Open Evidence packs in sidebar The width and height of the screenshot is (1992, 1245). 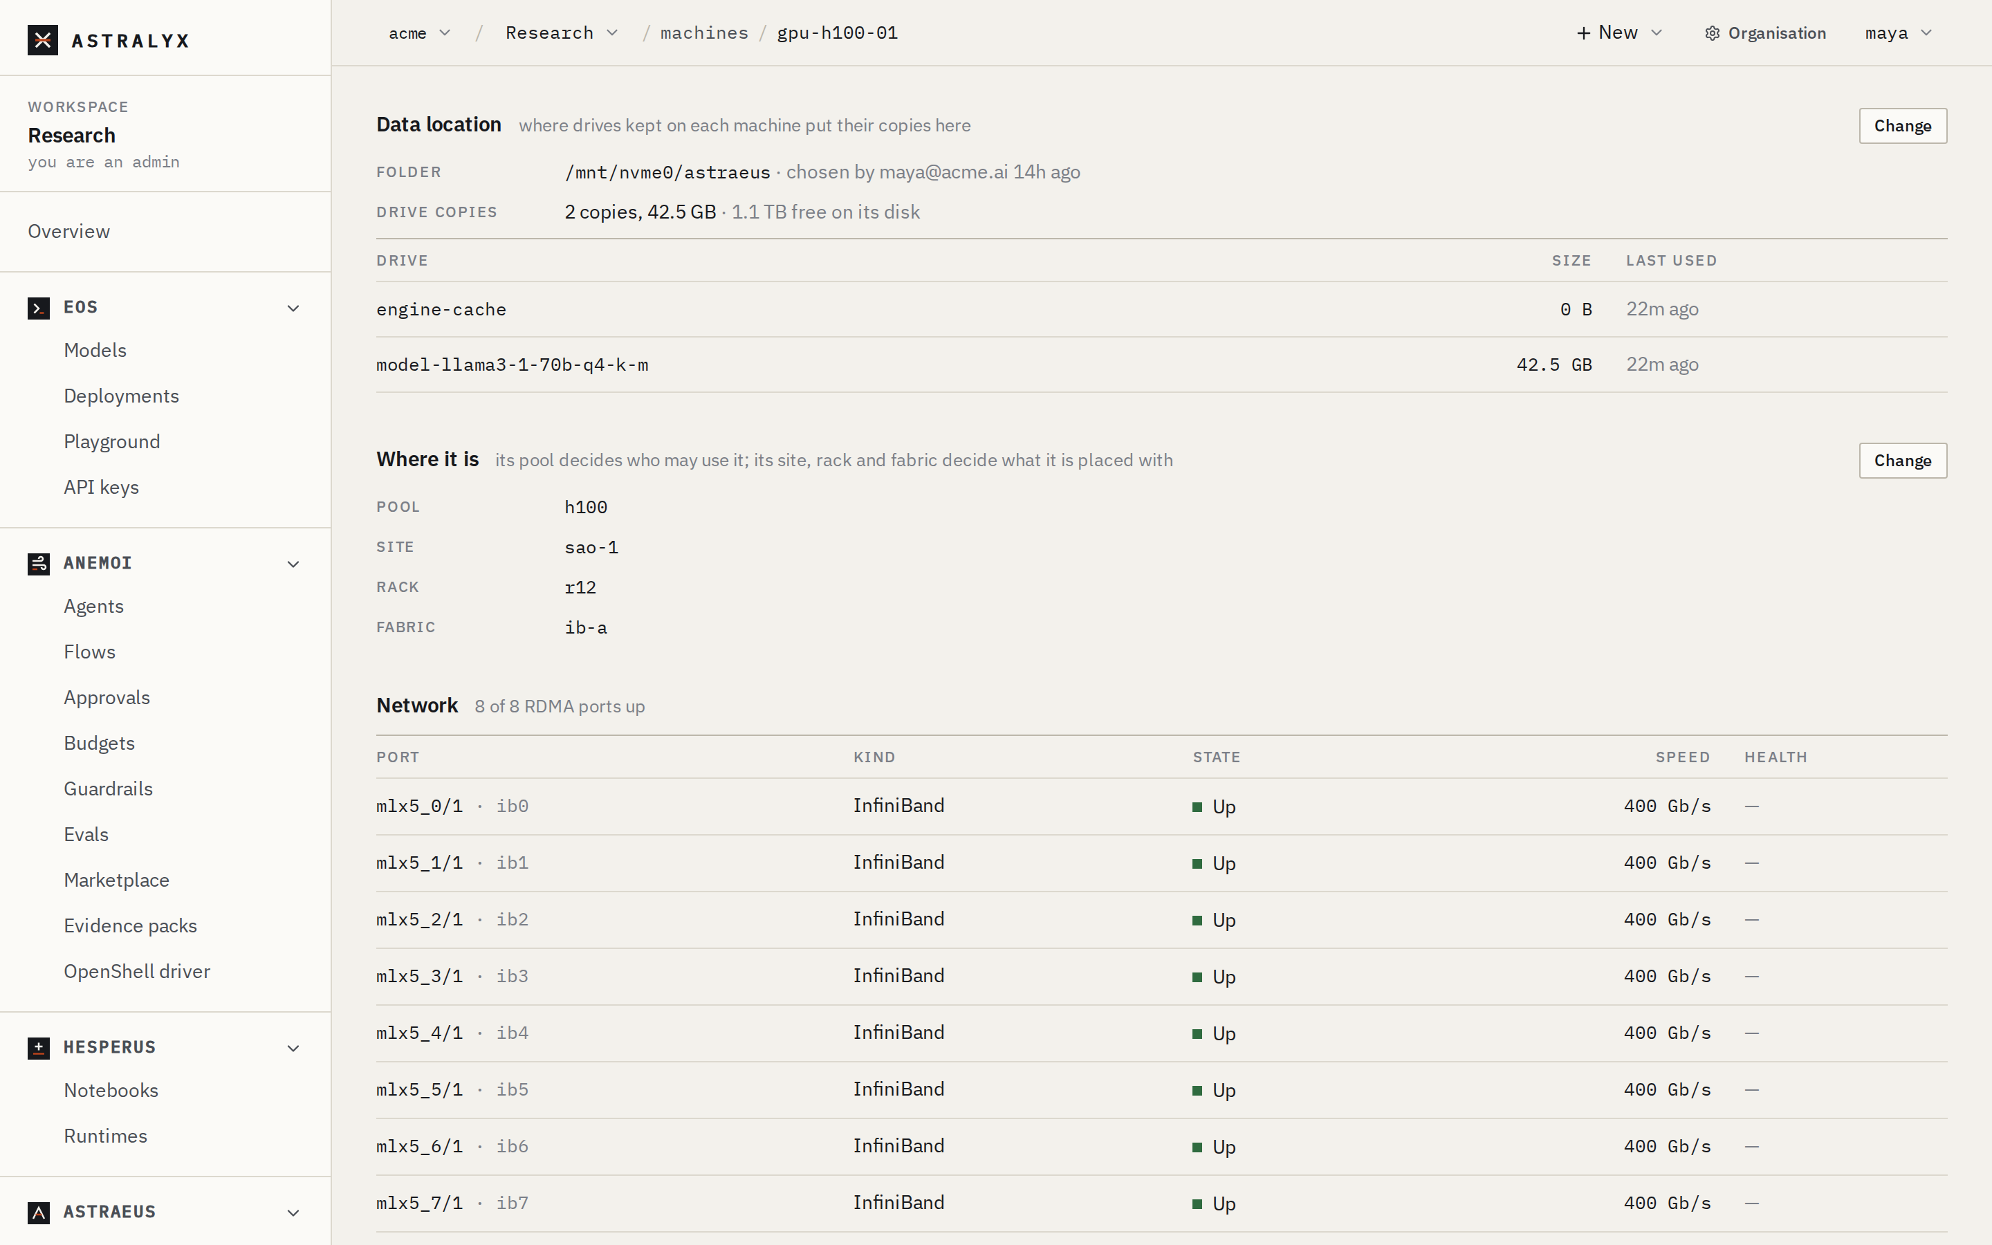[x=131, y=926]
